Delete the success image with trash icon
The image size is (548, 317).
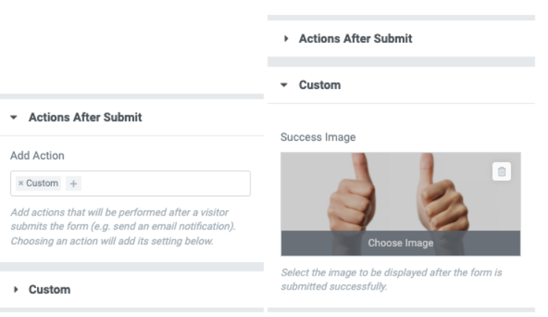coord(501,172)
